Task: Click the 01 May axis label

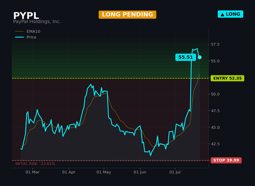Action: tap(104, 172)
